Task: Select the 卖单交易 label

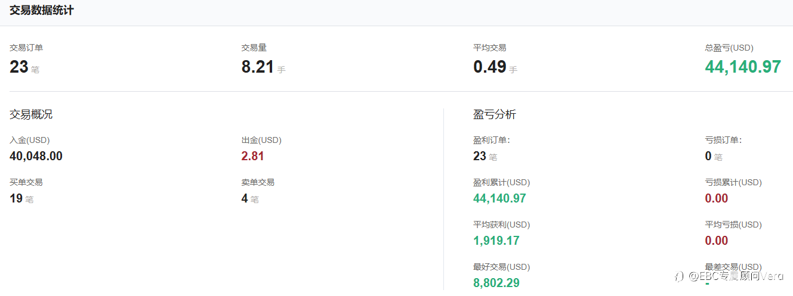Action: [258, 182]
